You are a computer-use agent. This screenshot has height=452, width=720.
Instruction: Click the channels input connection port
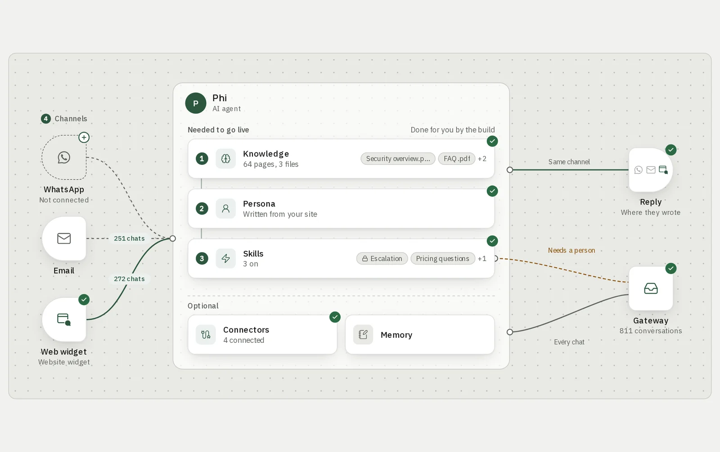click(x=173, y=239)
